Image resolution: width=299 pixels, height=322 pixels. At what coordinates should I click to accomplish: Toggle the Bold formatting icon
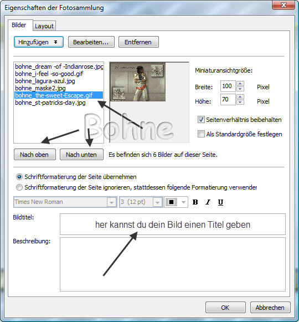[195, 202]
